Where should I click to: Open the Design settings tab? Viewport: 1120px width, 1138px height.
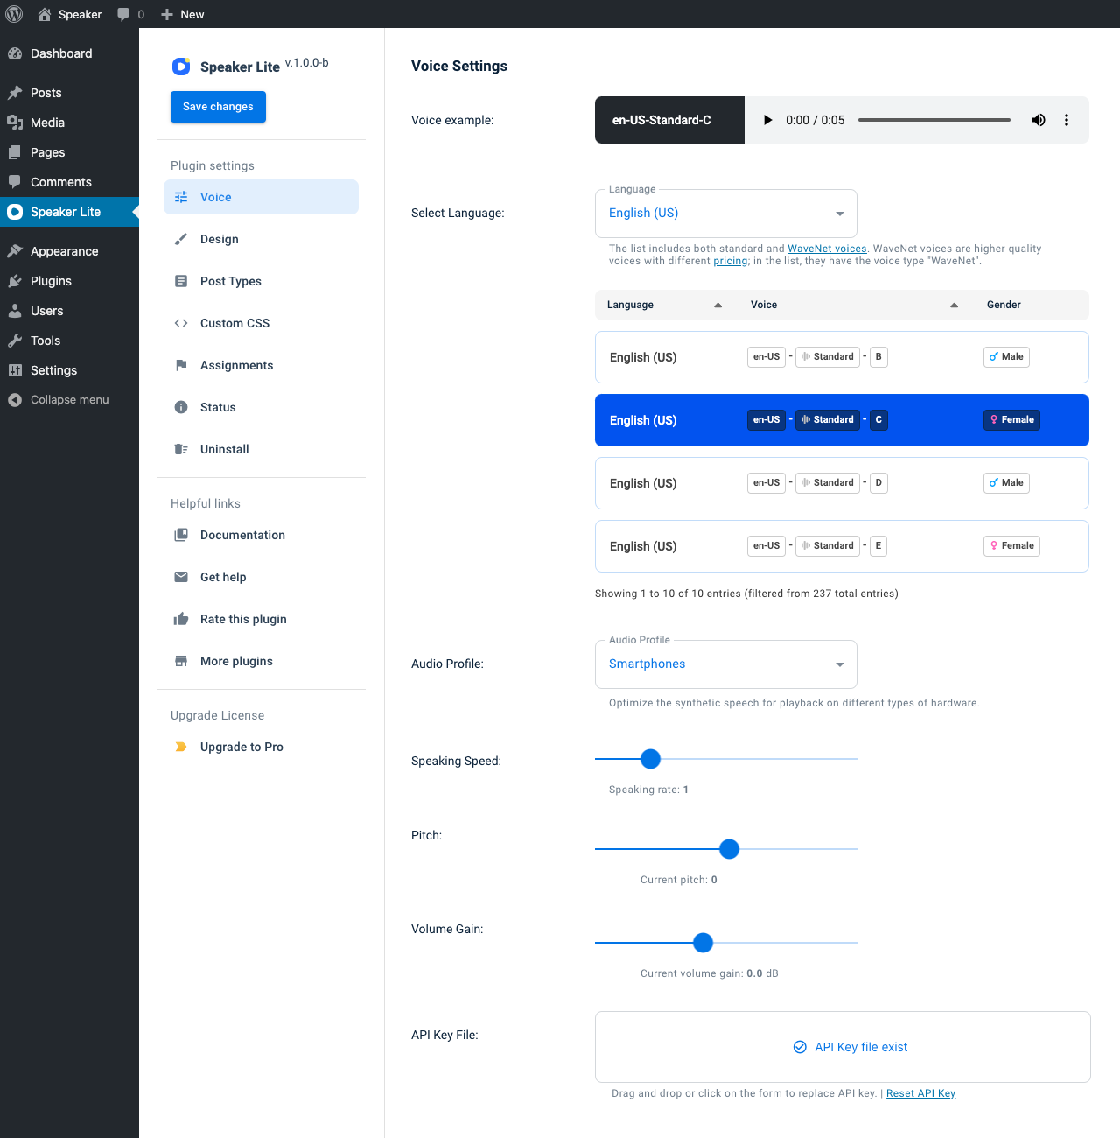coord(261,239)
